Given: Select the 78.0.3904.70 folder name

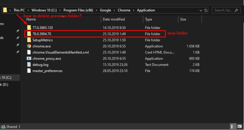Looking at the screenshot, I should 42,34.
